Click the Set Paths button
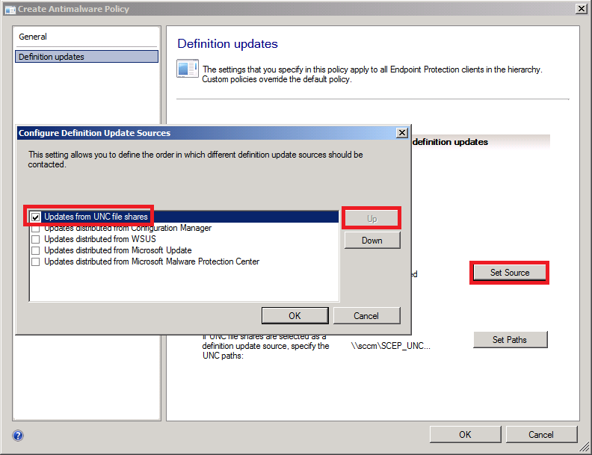Image resolution: width=592 pixels, height=455 pixels. click(510, 339)
